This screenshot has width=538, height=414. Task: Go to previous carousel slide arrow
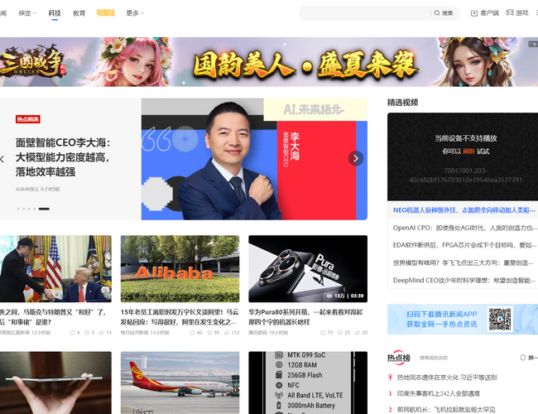pos(2,159)
